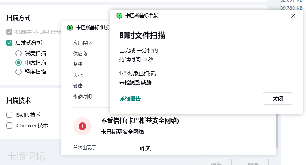Toggle the 机器学习和特征码 checkbox
The width and height of the screenshot is (306, 165).
(9, 32)
